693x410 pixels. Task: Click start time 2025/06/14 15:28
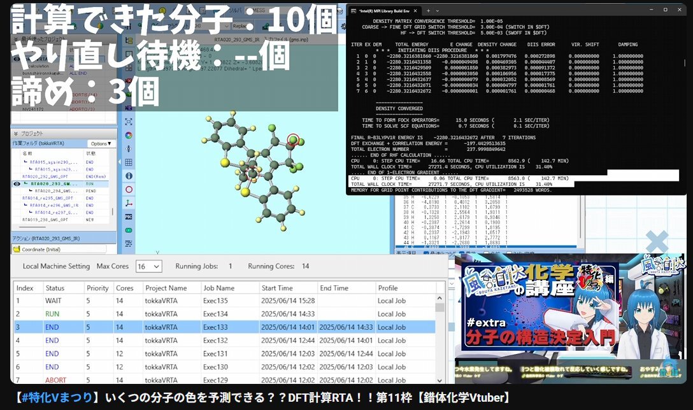pyautogui.click(x=288, y=301)
